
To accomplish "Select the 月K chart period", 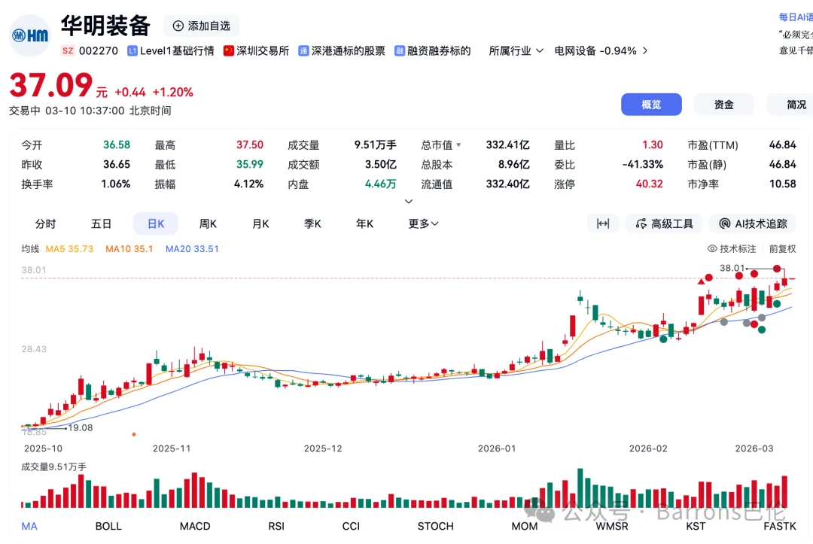I will [260, 223].
